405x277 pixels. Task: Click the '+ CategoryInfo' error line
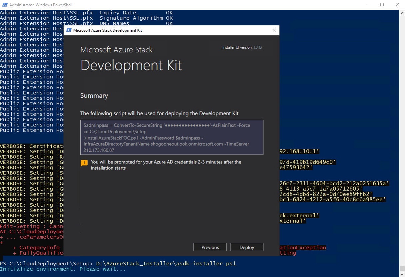click(x=36, y=248)
